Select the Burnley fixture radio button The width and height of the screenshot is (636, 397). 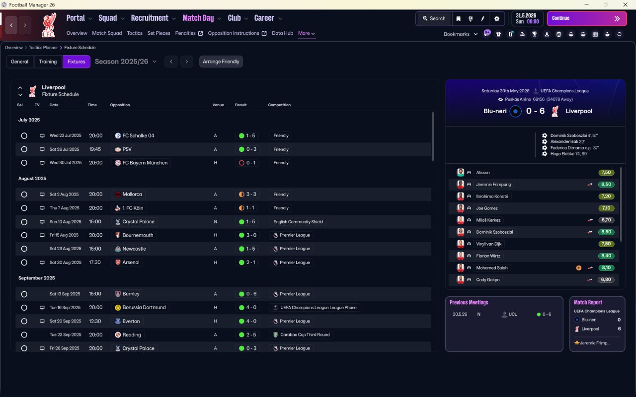tap(24, 294)
